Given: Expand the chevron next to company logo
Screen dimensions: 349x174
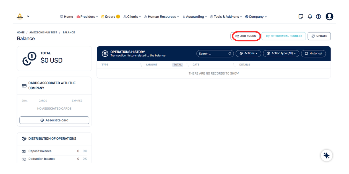Looking at the screenshot, I should (x=28, y=16).
